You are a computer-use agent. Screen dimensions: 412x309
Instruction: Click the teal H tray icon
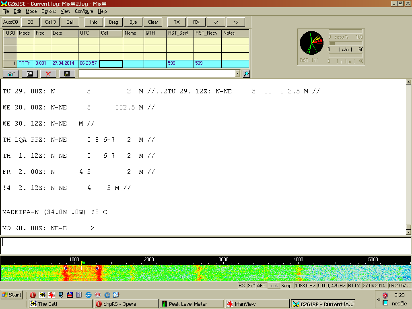(385, 303)
